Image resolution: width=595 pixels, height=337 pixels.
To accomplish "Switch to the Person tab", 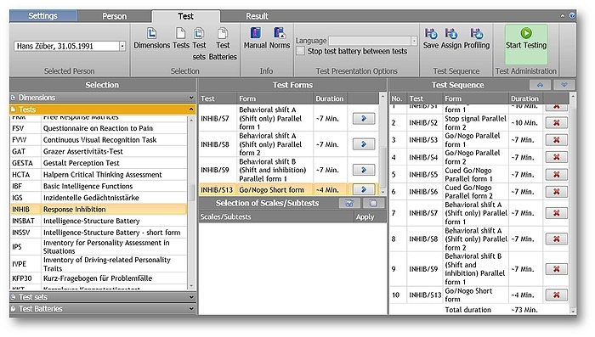I will (x=114, y=16).
